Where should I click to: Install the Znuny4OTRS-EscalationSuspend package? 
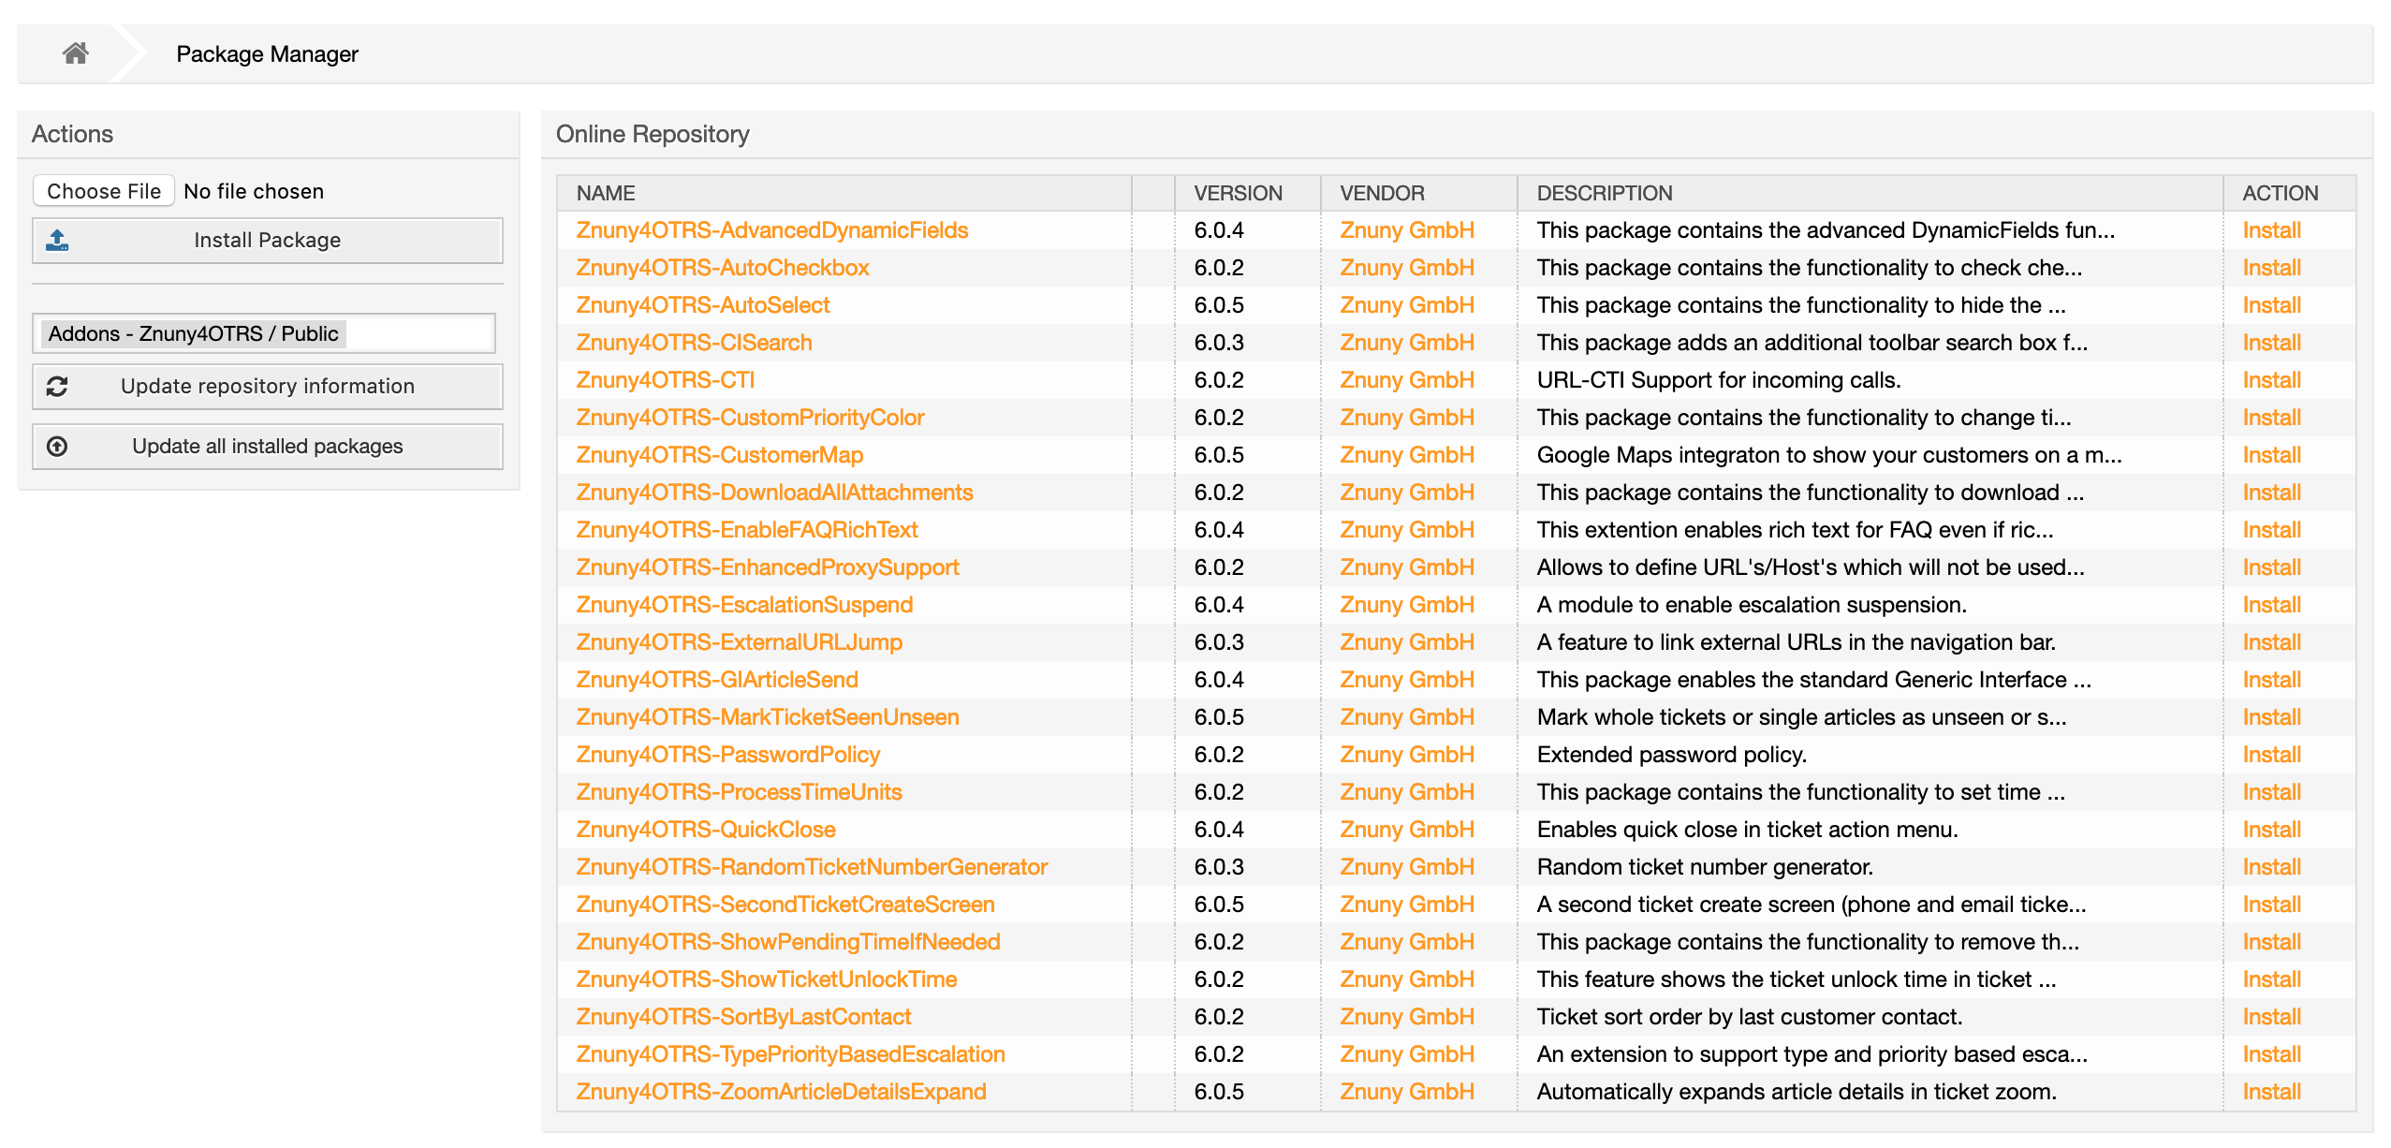2270,605
